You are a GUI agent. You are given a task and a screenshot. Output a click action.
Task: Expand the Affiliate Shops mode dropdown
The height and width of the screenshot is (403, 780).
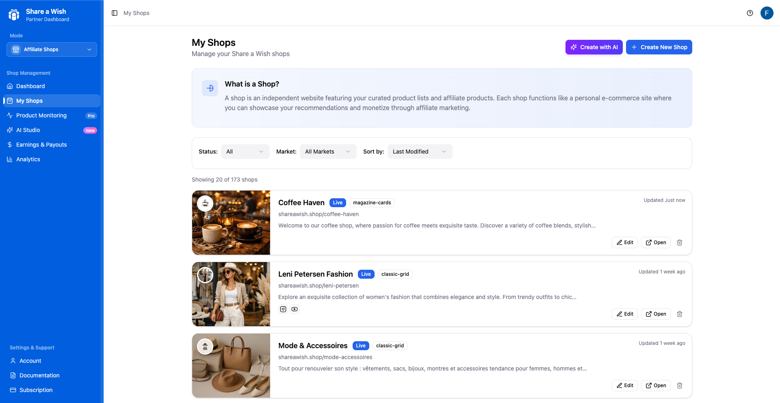tap(52, 50)
